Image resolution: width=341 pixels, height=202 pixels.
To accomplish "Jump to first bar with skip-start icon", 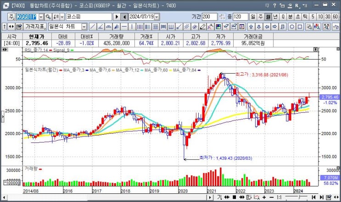I will point(313,197).
